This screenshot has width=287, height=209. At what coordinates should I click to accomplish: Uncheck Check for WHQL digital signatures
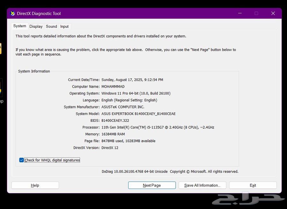point(22,160)
